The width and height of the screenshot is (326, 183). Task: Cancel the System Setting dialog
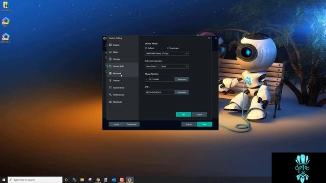(x=199, y=114)
